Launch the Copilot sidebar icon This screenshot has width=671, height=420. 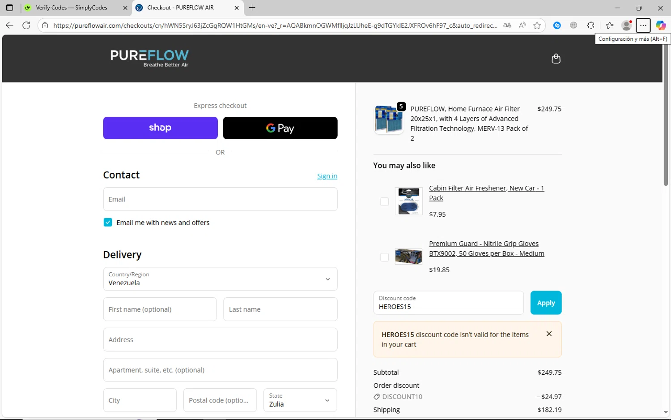pos(661,26)
